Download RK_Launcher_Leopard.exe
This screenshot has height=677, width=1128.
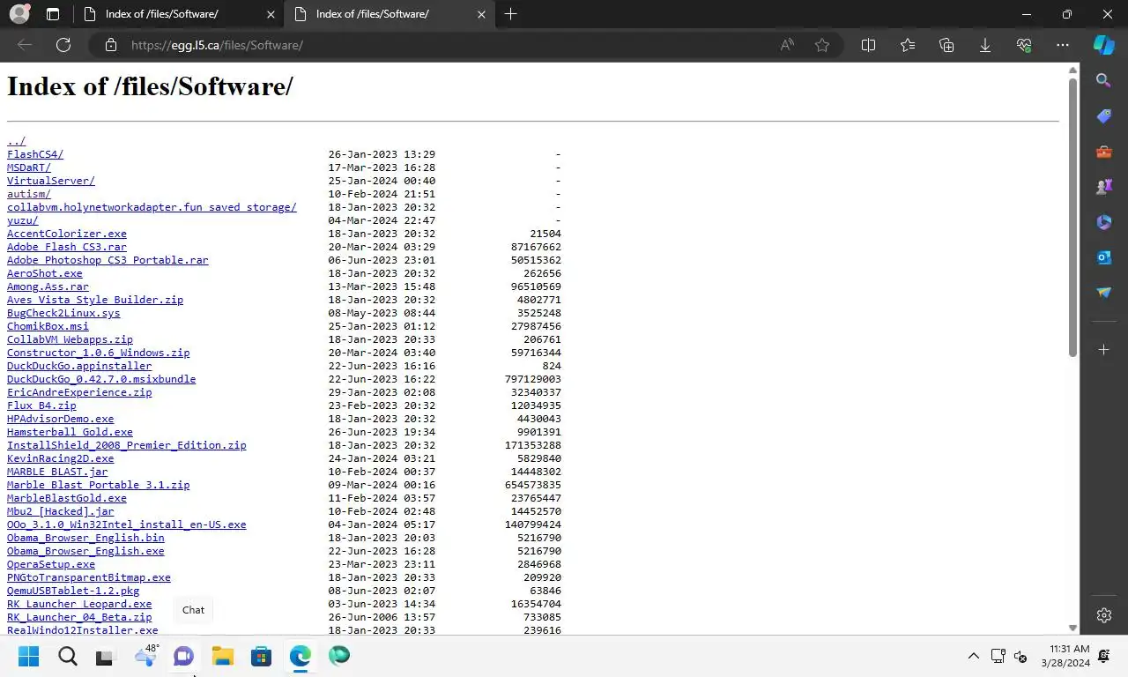(x=79, y=604)
